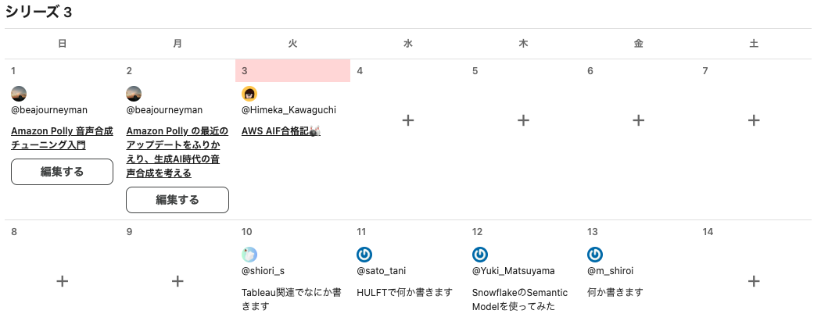Screen dimensions: 821x321
Task: Click the plus icon on day 6
Action: coord(638,120)
